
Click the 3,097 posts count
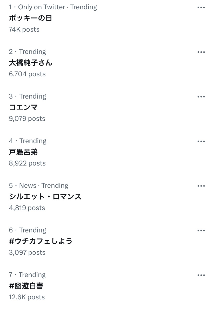click(x=27, y=252)
